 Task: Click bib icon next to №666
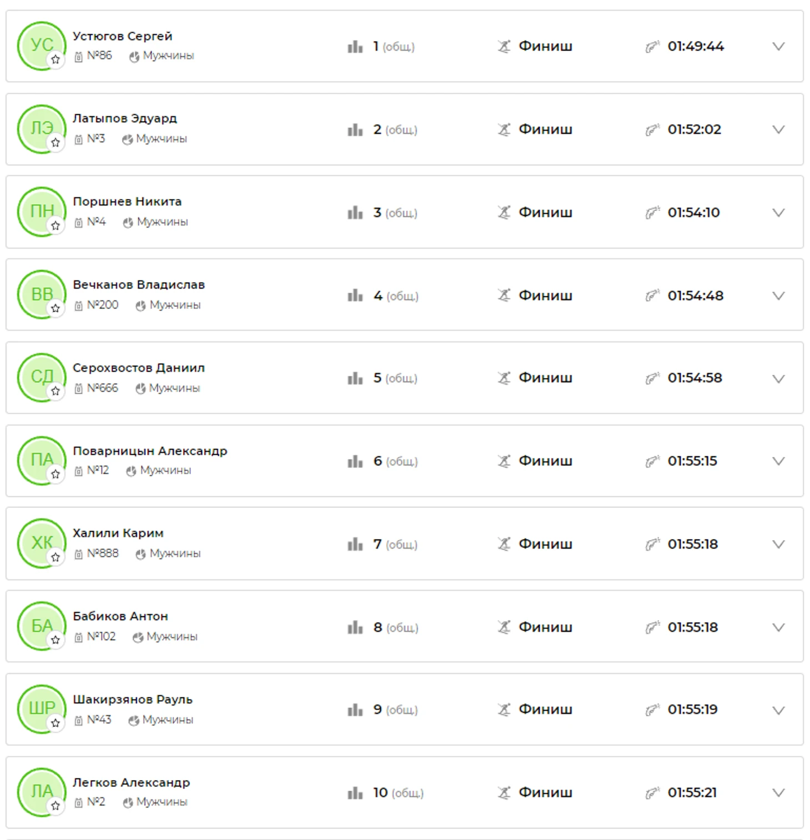(78, 389)
